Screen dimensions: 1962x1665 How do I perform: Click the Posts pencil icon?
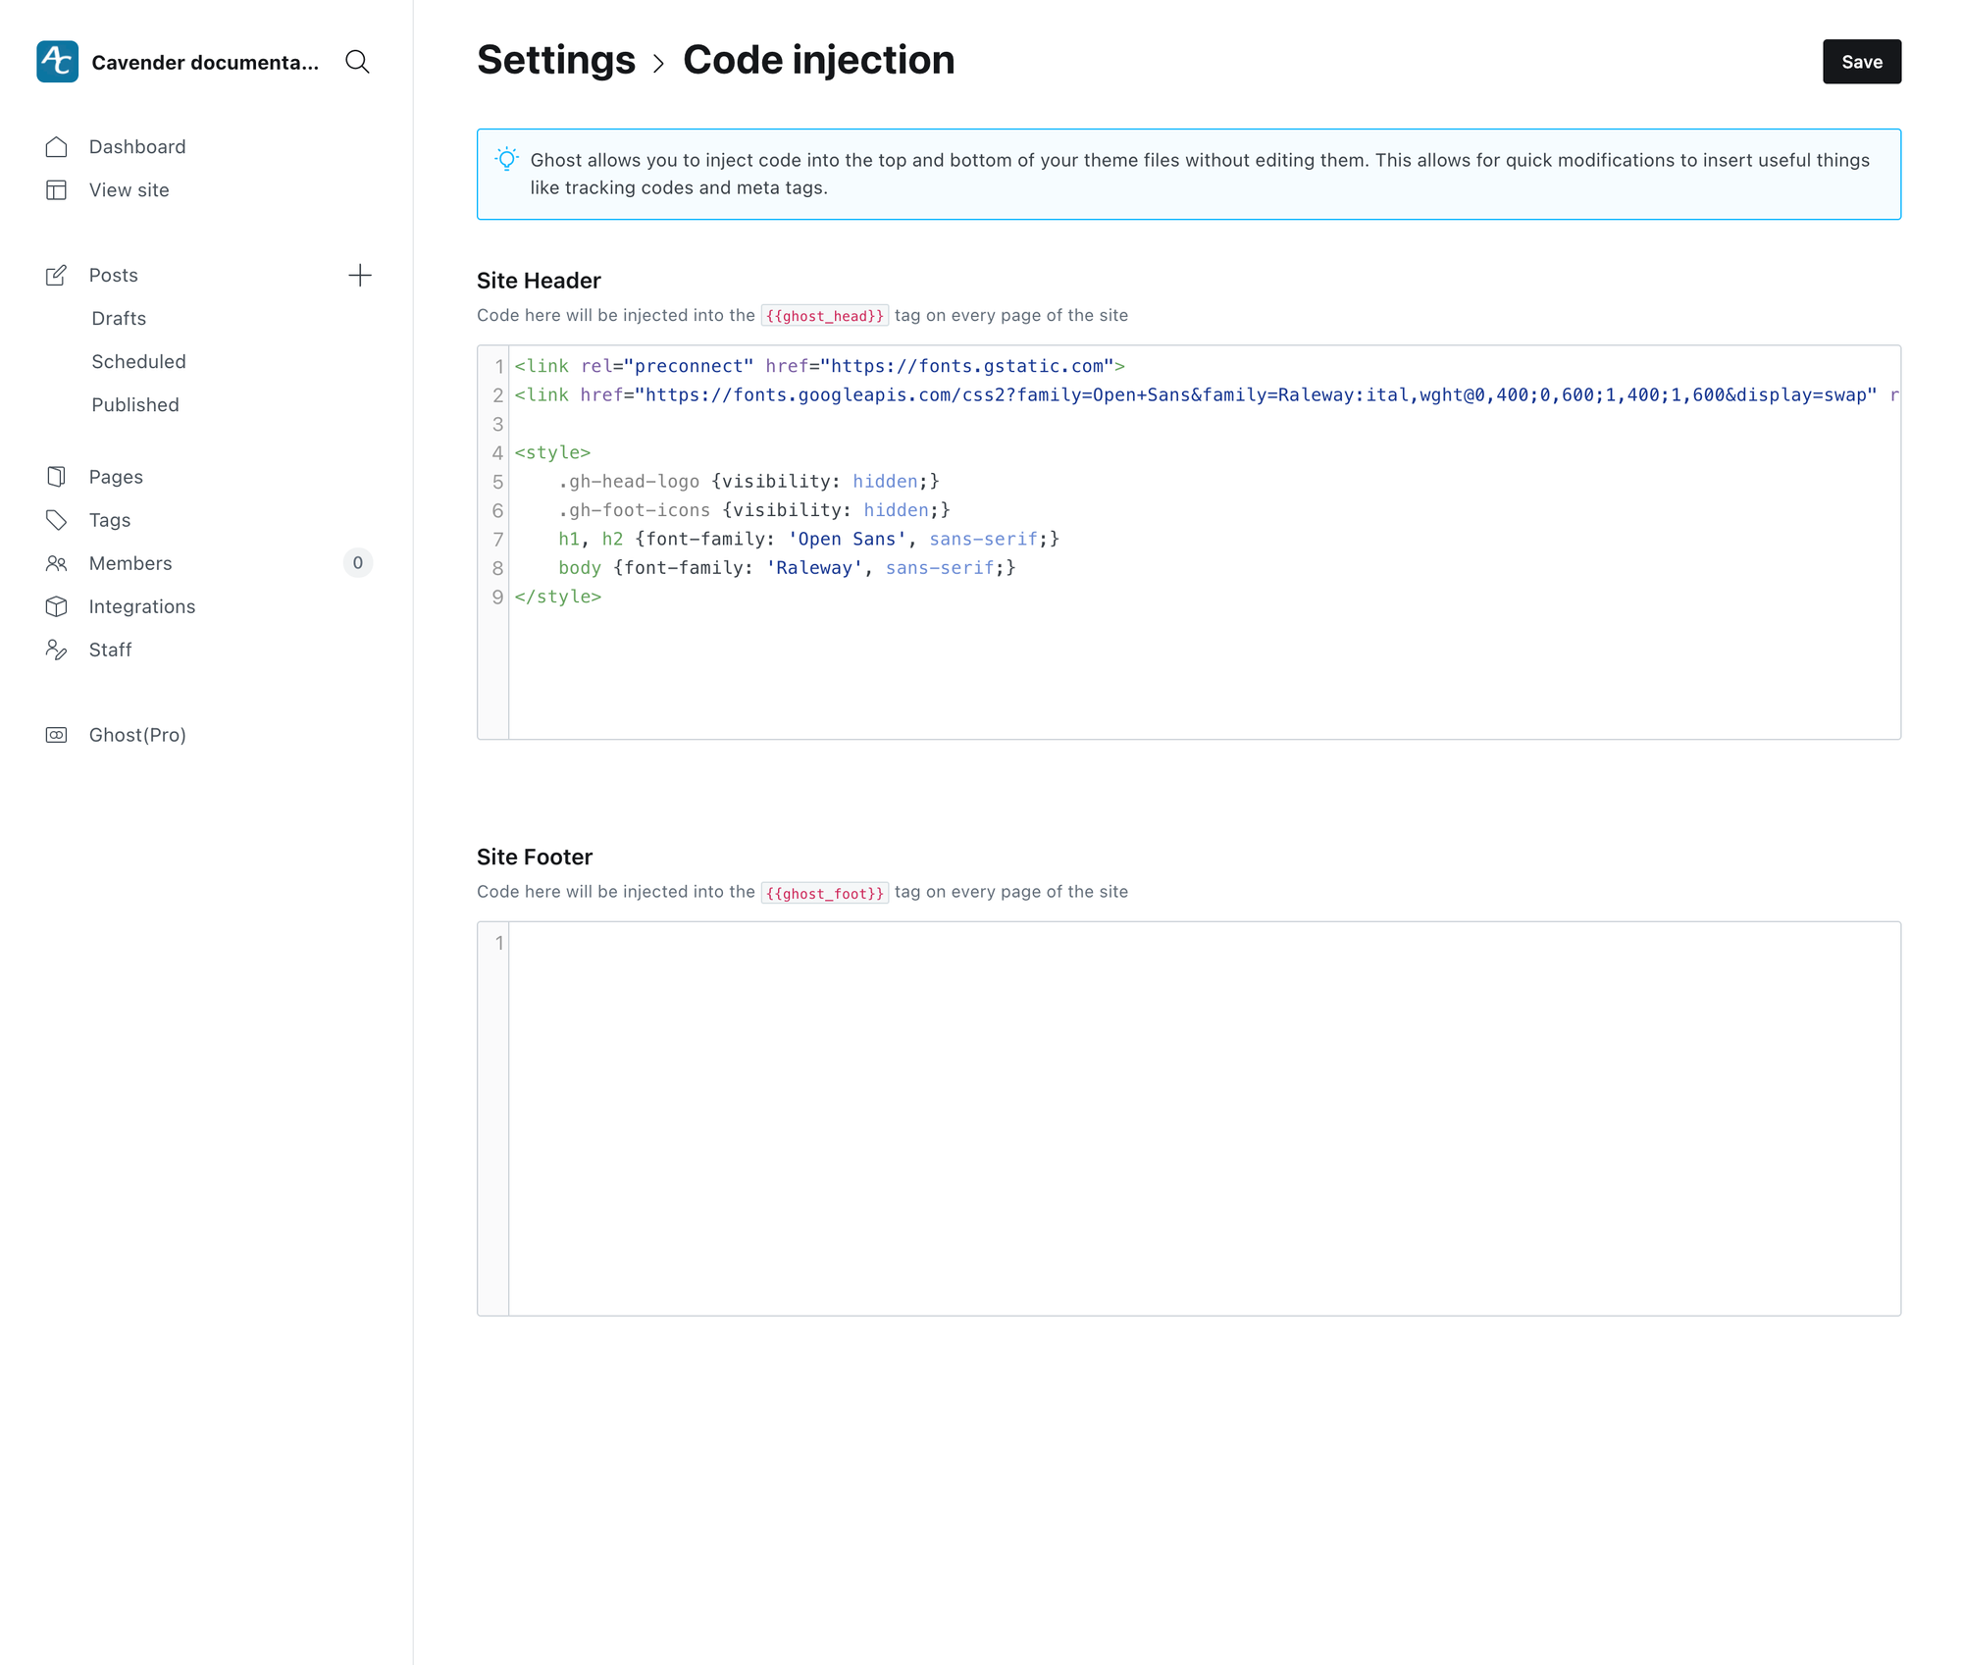point(57,276)
